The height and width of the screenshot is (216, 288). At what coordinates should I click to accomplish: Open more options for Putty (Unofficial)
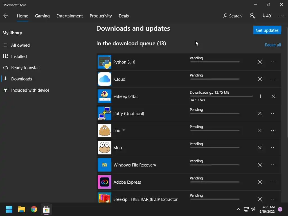[273, 113]
